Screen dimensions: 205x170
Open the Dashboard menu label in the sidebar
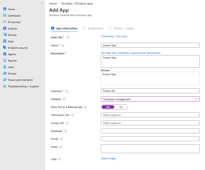coord(14,16)
